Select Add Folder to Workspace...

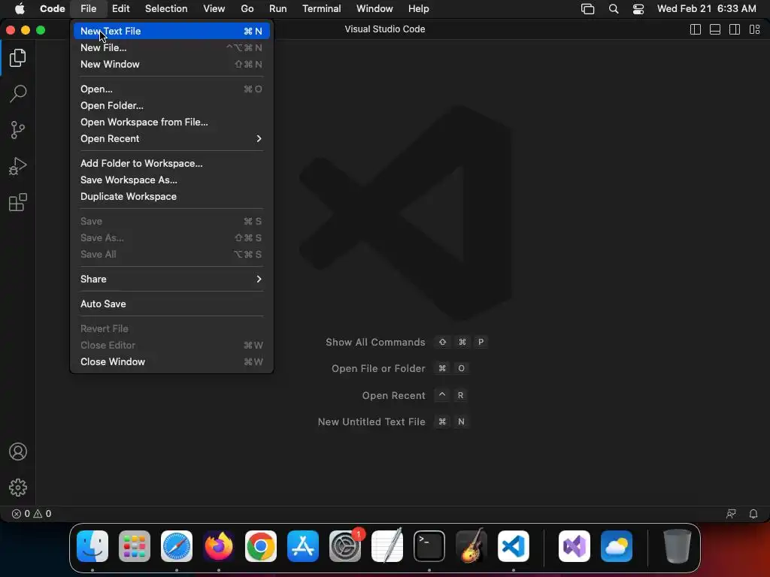click(171, 163)
